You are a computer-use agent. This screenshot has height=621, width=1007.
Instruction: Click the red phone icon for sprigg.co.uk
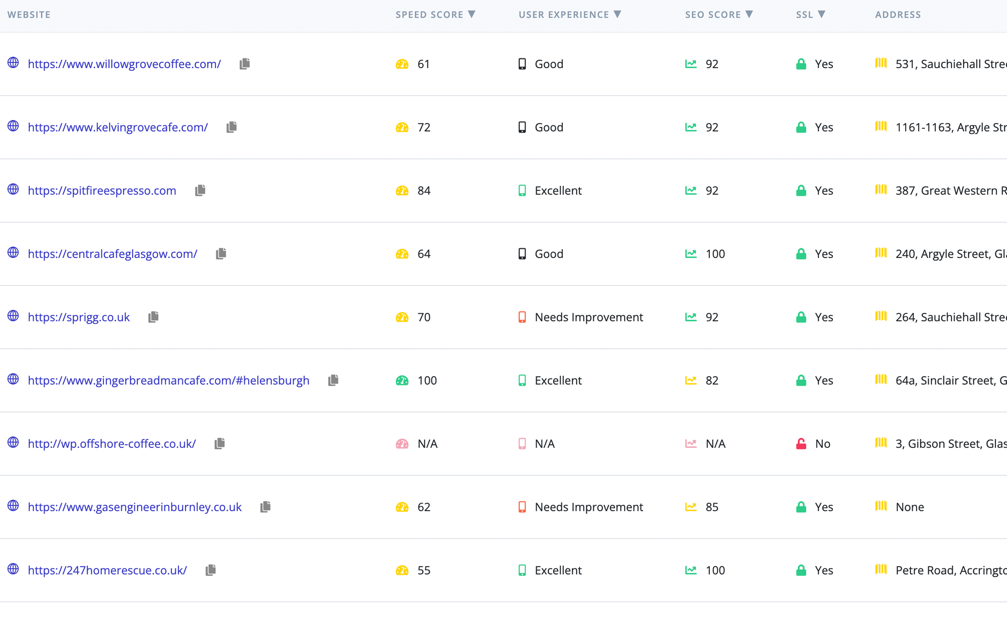522,317
